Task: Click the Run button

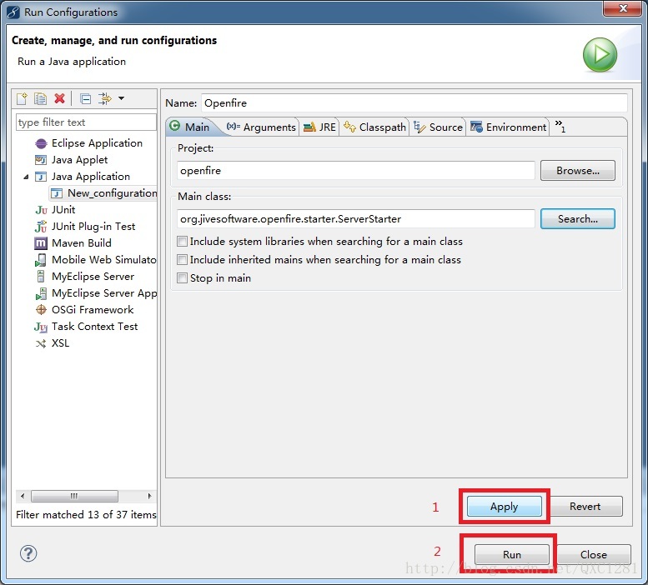Action: [511, 554]
